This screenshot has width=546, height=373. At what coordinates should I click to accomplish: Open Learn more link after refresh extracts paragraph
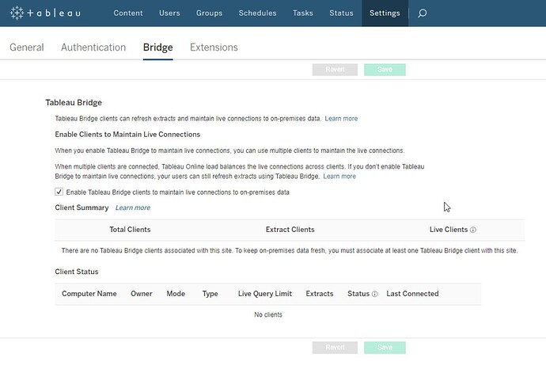pos(339,177)
